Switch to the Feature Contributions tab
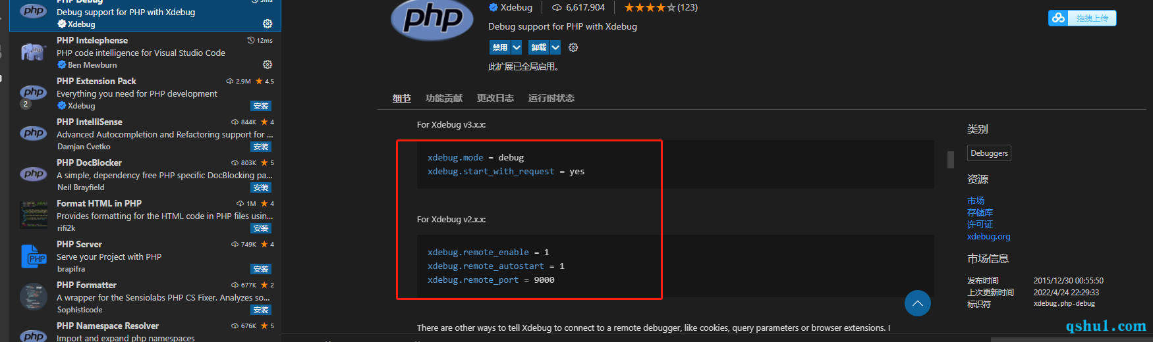1153x342 pixels. tap(444, 98)
